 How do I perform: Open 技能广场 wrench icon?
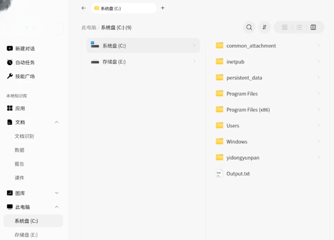pyautogui.click(x=10, y=76)
